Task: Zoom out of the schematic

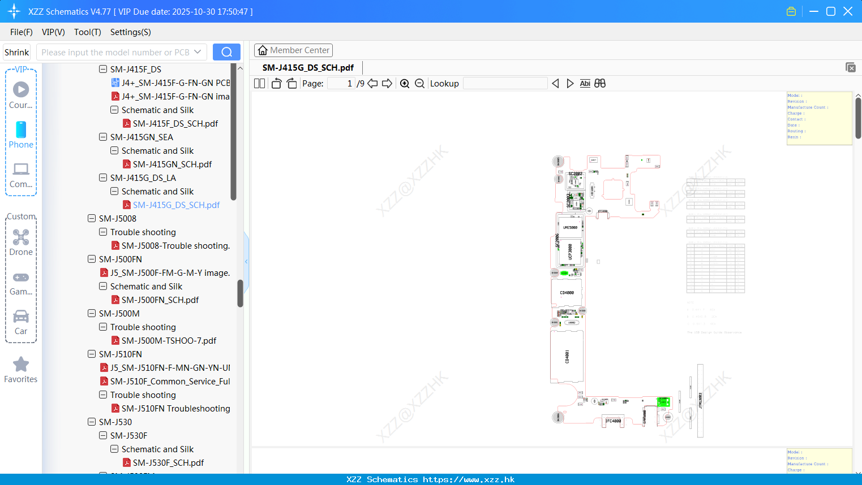Action: coord(419,84)
